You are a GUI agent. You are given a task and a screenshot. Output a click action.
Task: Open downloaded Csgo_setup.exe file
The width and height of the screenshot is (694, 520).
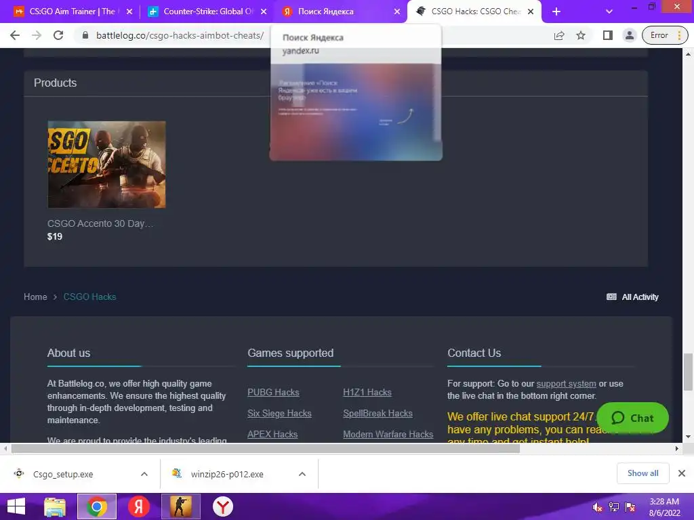63,474
